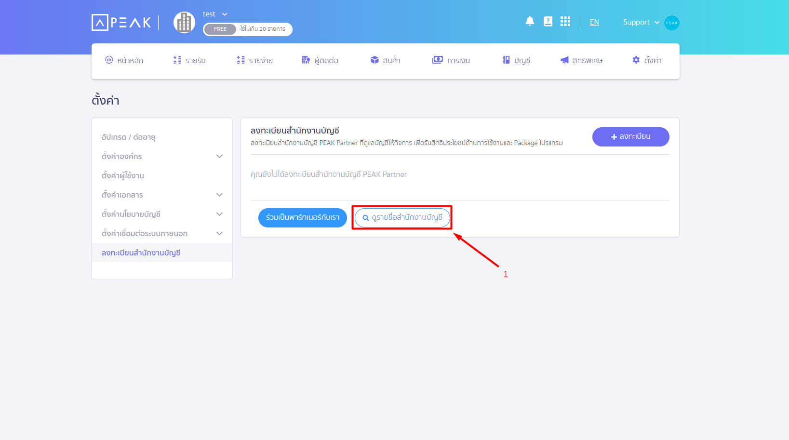Click the FREE plan badge
Image resolution: width=789 pixels, height=440 pixels.
point(220,29)
